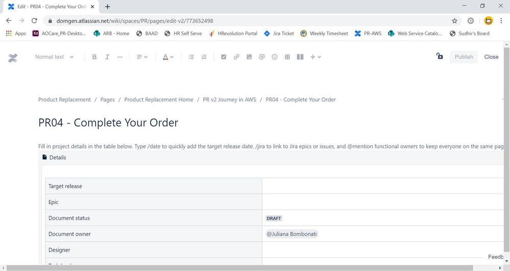The image size is (510, 271).
Task: Open Jira Ticket bookmark
Action: pos(279,33)
